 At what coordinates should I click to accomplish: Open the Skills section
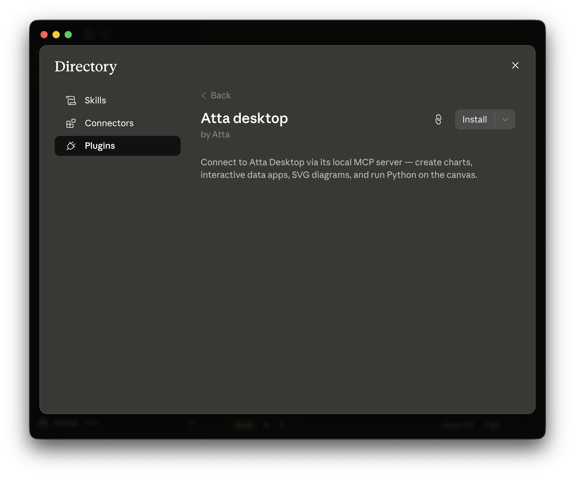coord(118,100)
